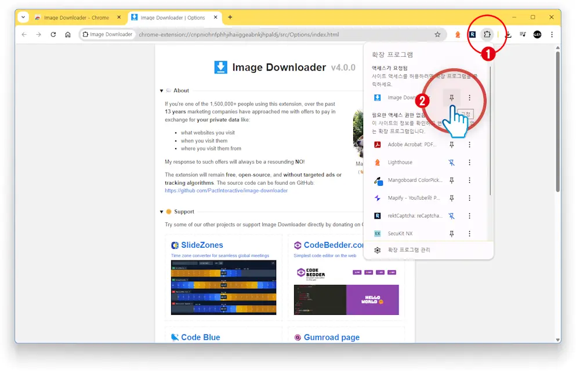Open more options for Adobe Acrobat extension
The image size is (576, 371).
(469, 145)
